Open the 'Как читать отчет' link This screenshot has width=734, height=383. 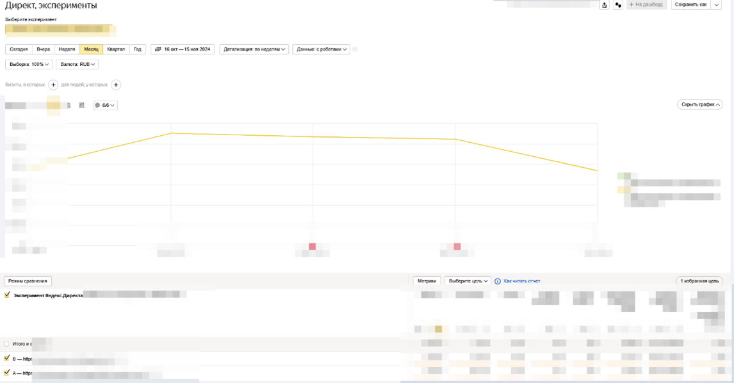[522, 281]
